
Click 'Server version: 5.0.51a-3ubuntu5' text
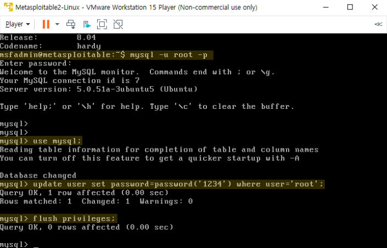point(99,89)
